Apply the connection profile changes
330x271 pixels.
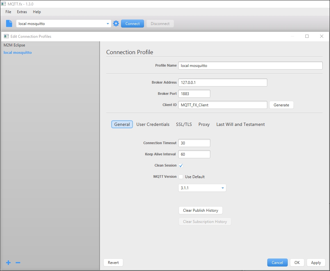(x=316, y=263)
